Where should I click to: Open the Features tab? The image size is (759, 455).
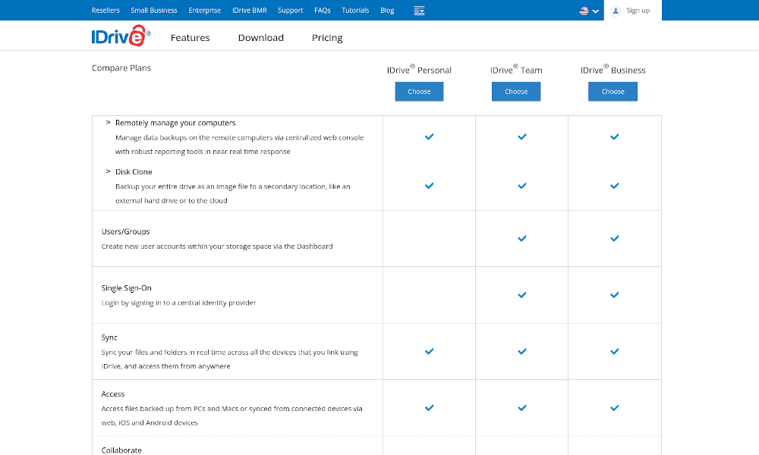[x=190, y=37]
